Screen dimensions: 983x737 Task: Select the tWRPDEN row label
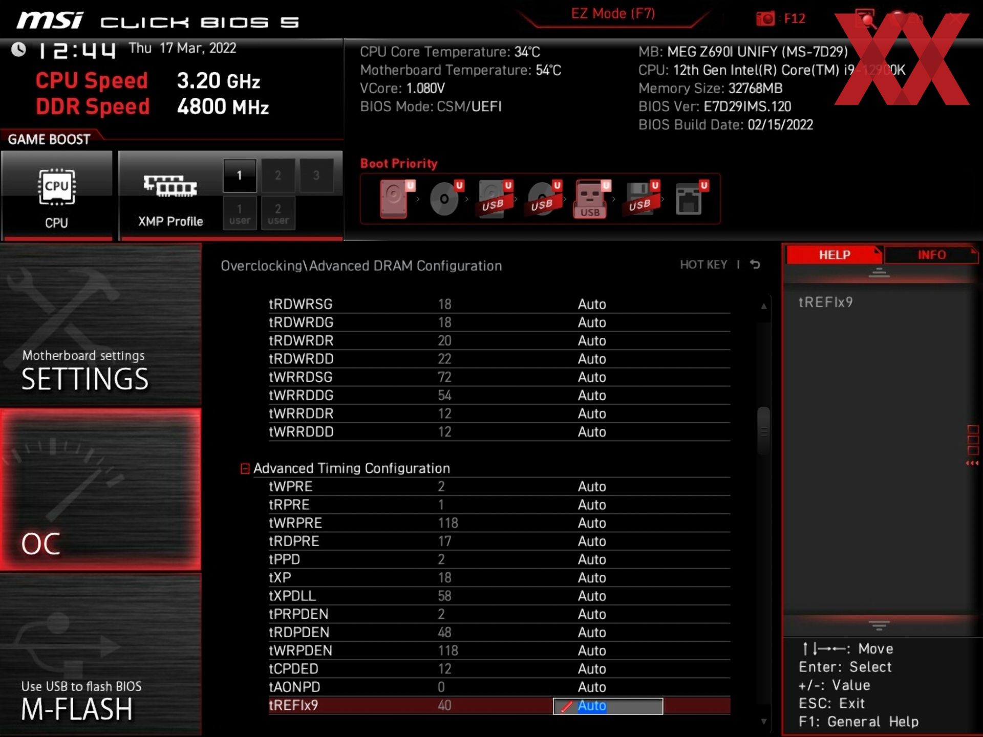pos(301,651)
